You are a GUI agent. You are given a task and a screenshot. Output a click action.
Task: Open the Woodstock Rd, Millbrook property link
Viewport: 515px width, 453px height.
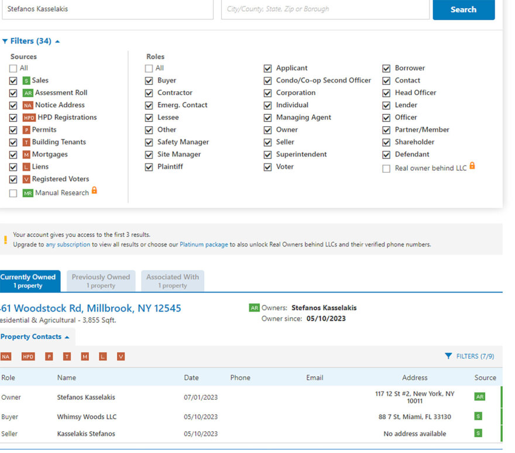pos(91,308)
